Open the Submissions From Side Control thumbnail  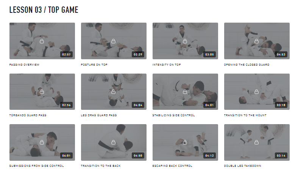(x=42, y=143)
